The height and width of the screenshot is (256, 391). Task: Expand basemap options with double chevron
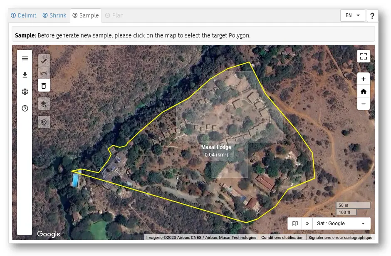click(x=307, y=224)
